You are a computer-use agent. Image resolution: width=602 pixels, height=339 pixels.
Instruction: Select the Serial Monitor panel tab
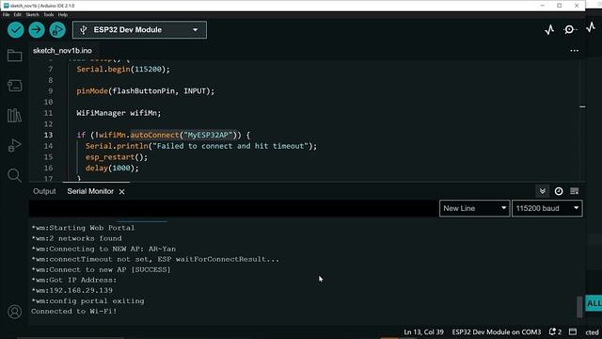tap(90, 191)
